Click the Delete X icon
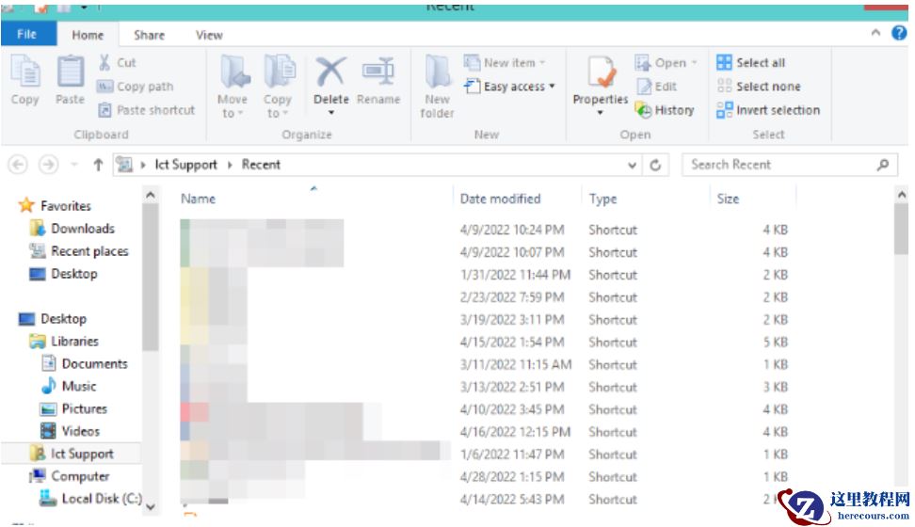Screen dimensions: 915x527 (x=330, y=72)
